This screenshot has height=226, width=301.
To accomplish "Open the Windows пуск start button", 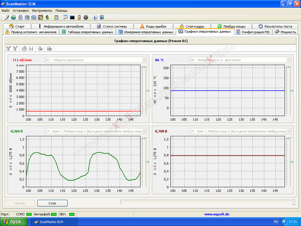I will point(14,222).
